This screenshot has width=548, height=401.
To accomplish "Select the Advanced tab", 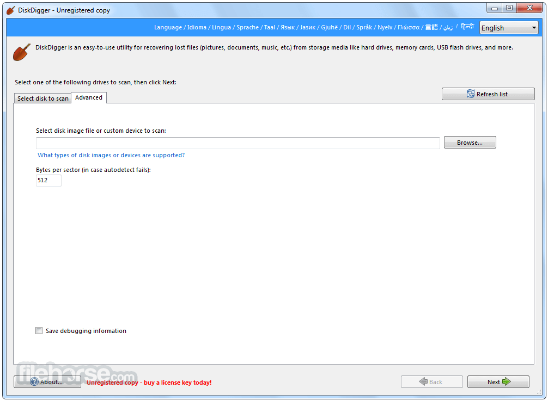I will point(89,97).
